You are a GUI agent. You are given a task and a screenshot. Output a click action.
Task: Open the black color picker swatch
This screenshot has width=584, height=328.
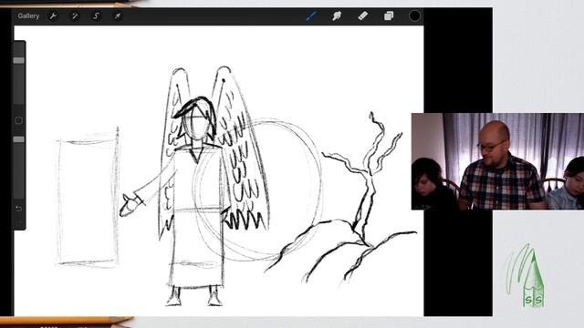[414, 16]
